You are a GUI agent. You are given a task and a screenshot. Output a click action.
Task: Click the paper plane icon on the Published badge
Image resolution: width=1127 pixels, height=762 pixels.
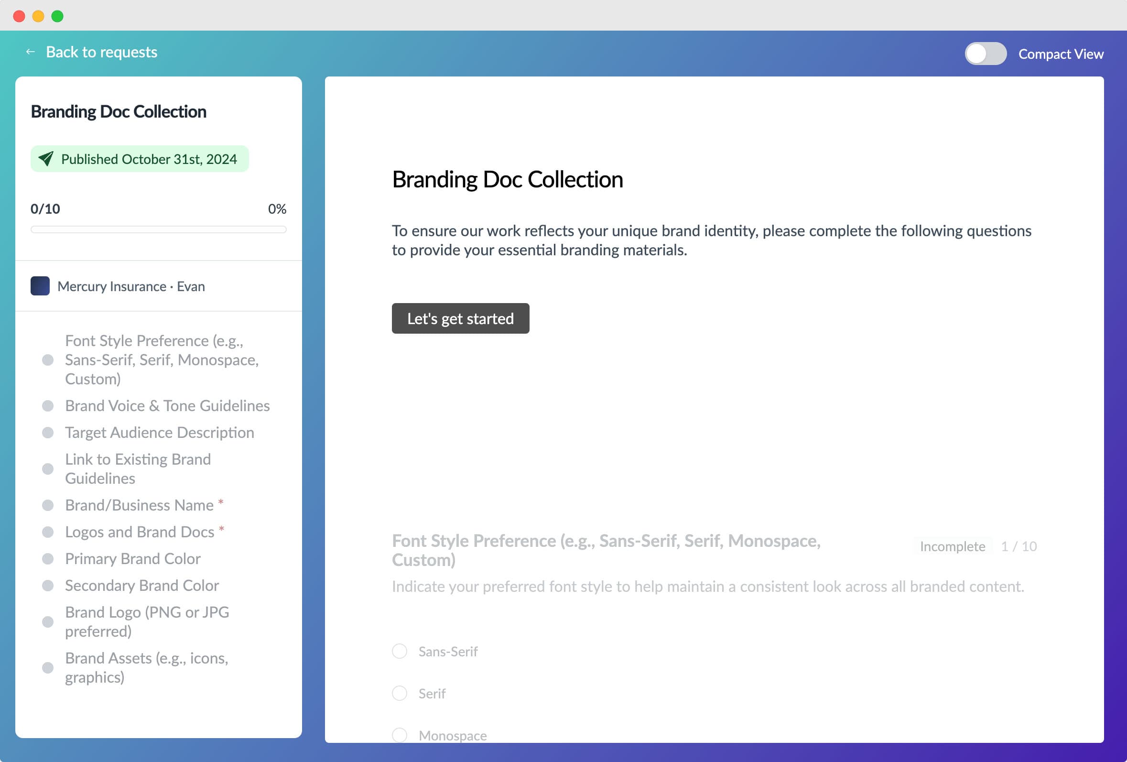click(x=46, y=158)
